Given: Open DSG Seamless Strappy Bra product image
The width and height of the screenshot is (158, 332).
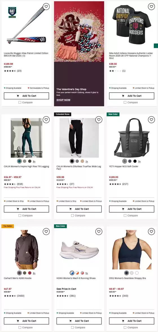Looking at the screenshot, I should pos(132,250).
